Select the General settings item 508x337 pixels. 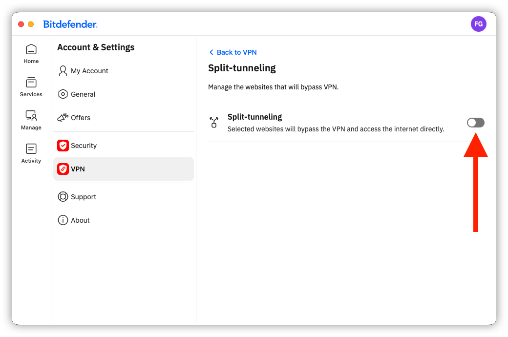[x=124, y=94]
